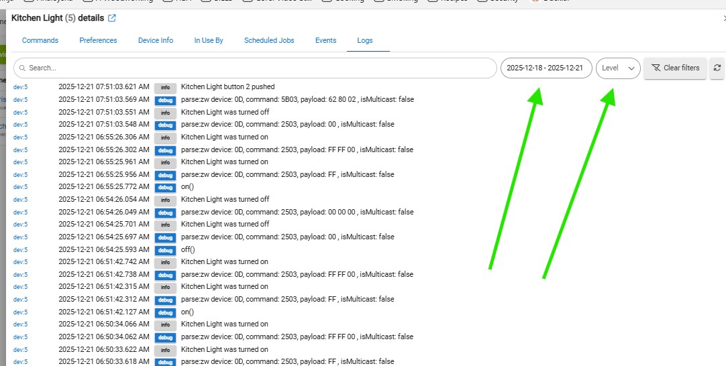Viewport: 726px width, 366px height.
Task: Select parse message with payload: 00 00 00
Action: click(x=297, y=212)
